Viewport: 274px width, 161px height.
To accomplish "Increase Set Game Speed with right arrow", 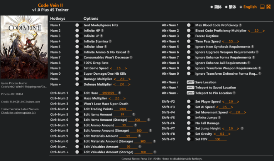I will (x=126, y=69).
